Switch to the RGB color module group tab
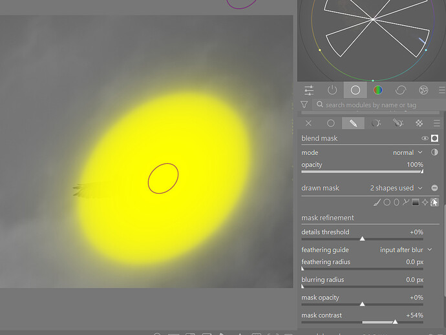The image size is (446, 335). [x=377, y=90]
